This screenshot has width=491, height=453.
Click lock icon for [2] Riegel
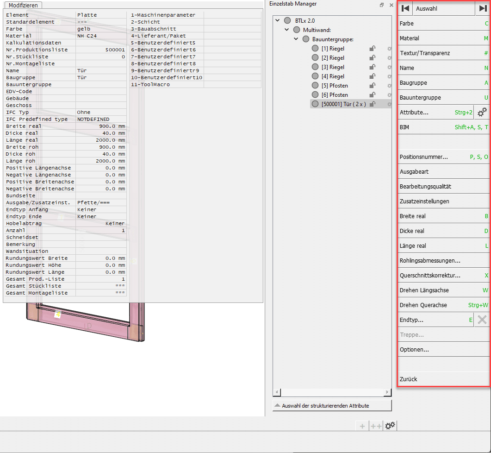coord(372,58)
